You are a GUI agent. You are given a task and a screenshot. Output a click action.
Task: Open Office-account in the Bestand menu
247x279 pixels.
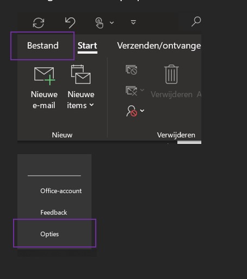(61, 191)
